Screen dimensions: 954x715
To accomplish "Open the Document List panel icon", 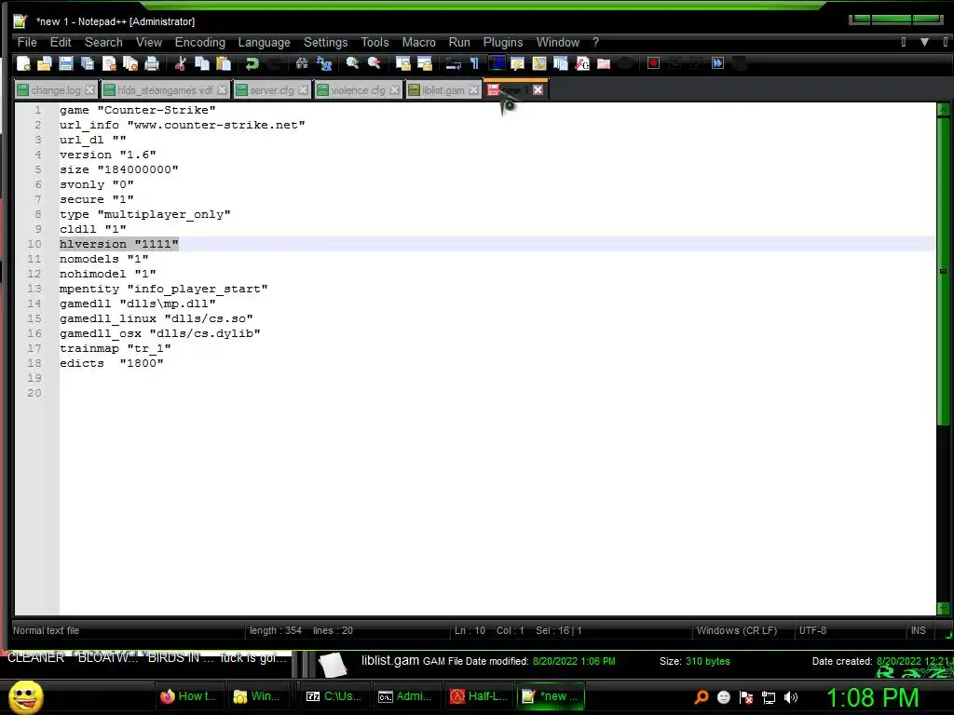I will 560,63.
